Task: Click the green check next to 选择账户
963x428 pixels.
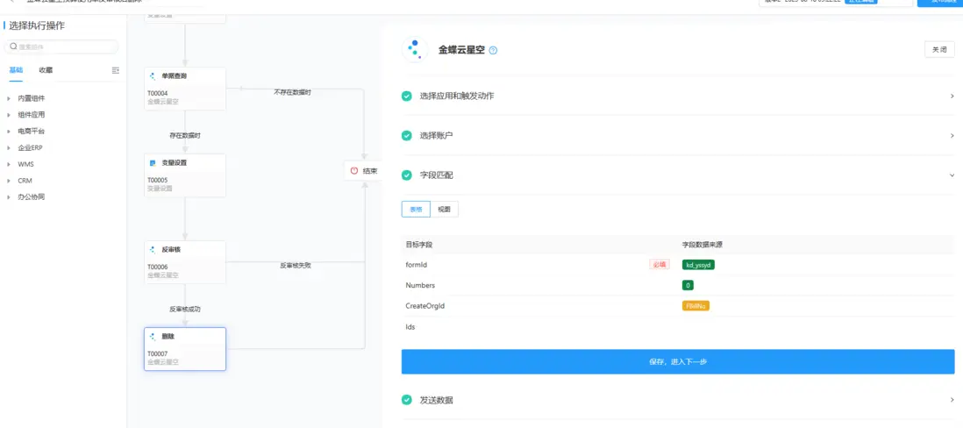Action: tap(407, 135)
